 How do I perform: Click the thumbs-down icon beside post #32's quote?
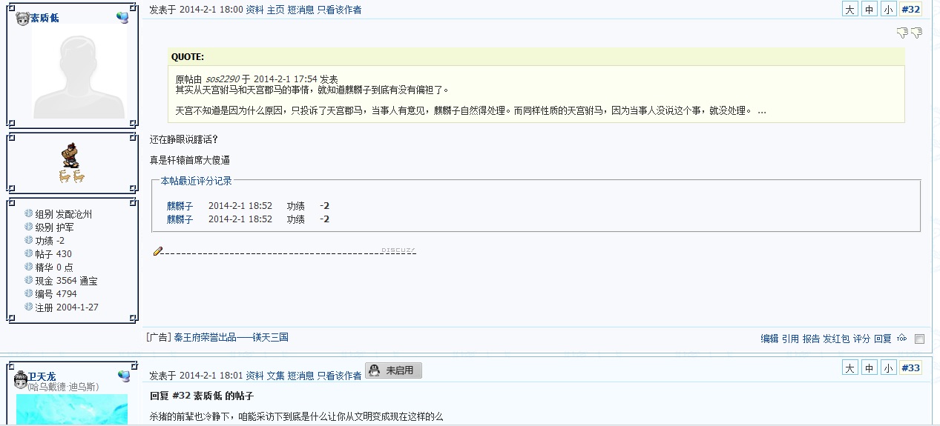tap(902, 33)
